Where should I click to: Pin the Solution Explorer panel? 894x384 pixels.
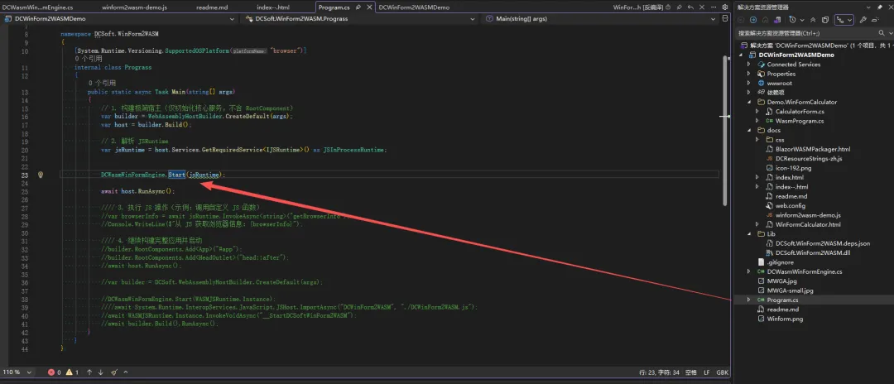coord(879,7)
